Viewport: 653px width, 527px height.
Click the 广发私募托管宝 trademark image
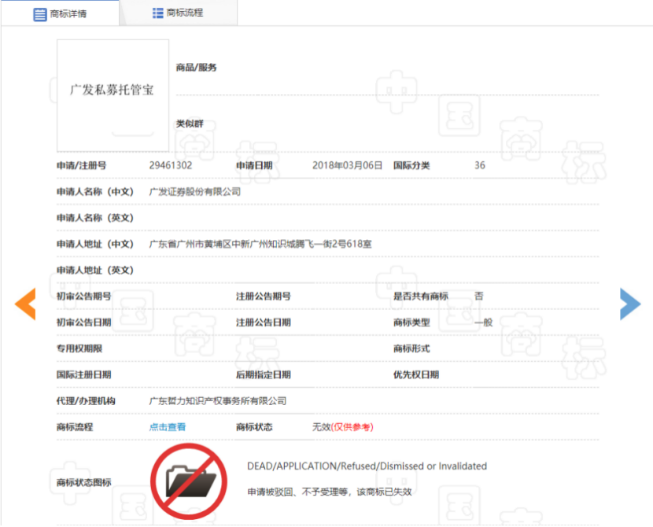click(x=113, y=96)
